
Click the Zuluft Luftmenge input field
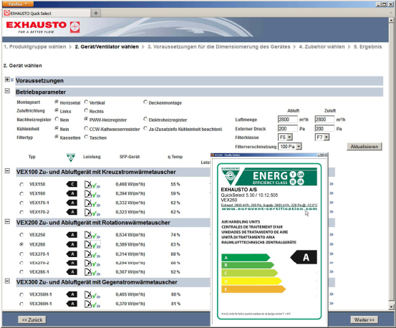(x=324, y=120)
